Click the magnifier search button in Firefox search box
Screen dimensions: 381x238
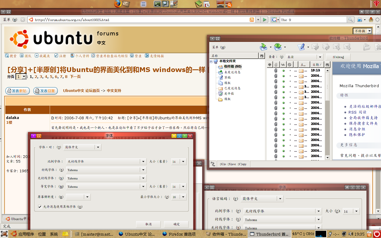click(351, 20)
